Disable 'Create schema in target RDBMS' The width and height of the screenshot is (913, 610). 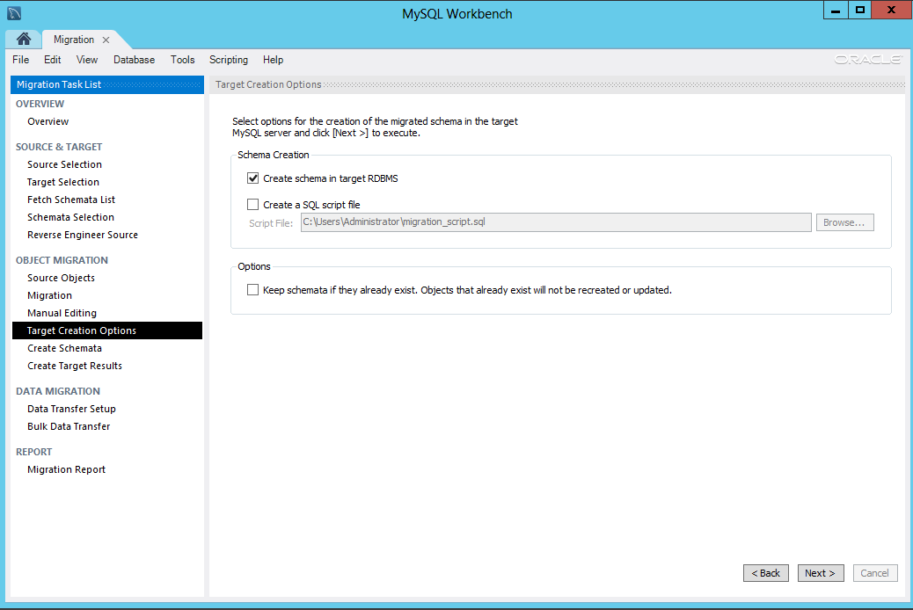(253, 178)
